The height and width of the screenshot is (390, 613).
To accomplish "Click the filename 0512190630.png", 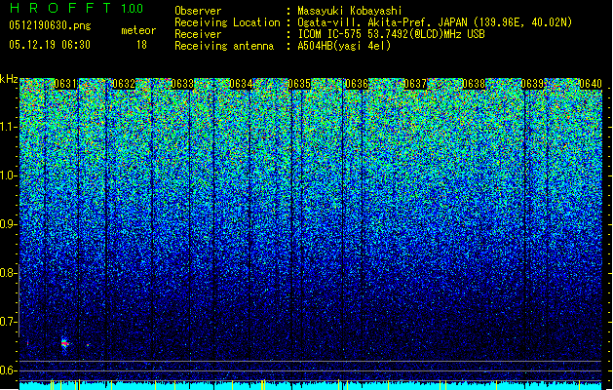I will [50, 25].
